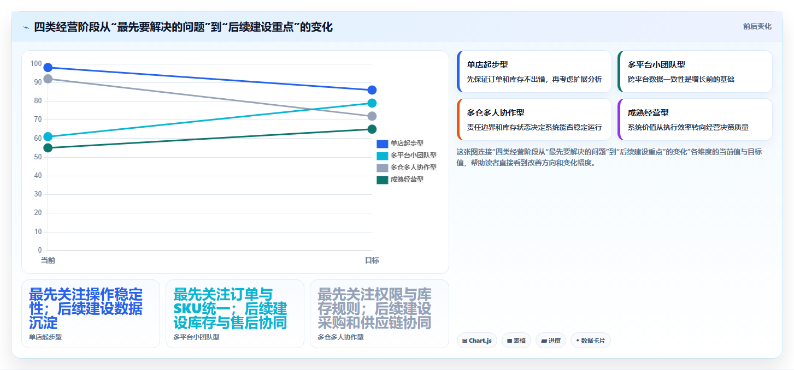The width and height of the screenshot is (794, 370).
Task: Click the x-axis label 目标
Action: coord(372,260)
